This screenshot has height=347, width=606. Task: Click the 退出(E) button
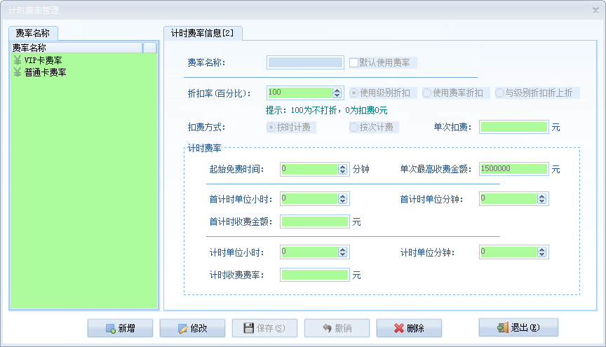coord(518,327)
